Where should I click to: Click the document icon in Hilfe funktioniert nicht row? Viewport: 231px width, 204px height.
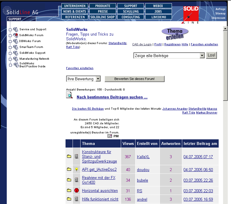(x=76, y=199)
